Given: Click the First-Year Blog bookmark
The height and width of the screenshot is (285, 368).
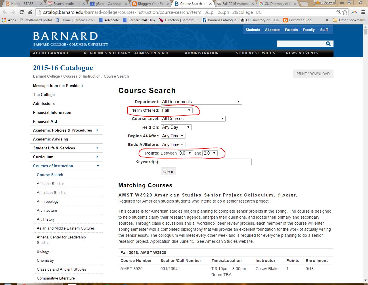Looking at the screenshot, I should click(297, 20).
